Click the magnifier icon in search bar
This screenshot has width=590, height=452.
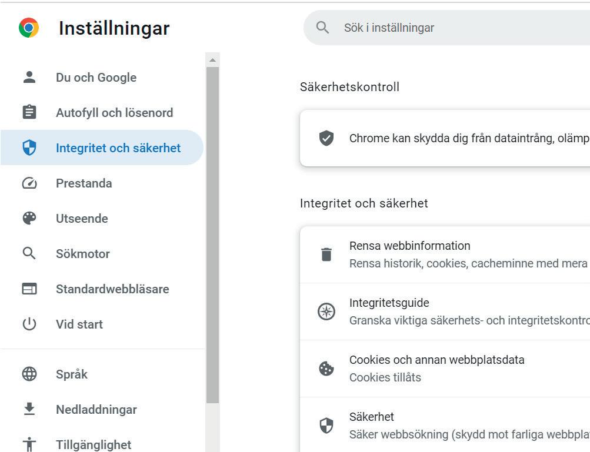coord(322,28)
